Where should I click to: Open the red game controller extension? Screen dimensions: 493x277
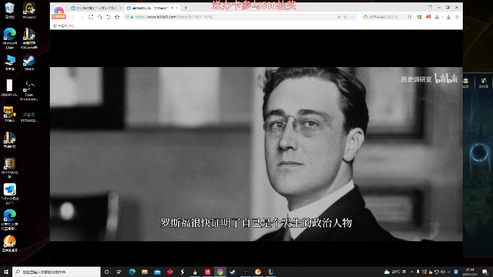pyautogui.click(x=428, y=17)
